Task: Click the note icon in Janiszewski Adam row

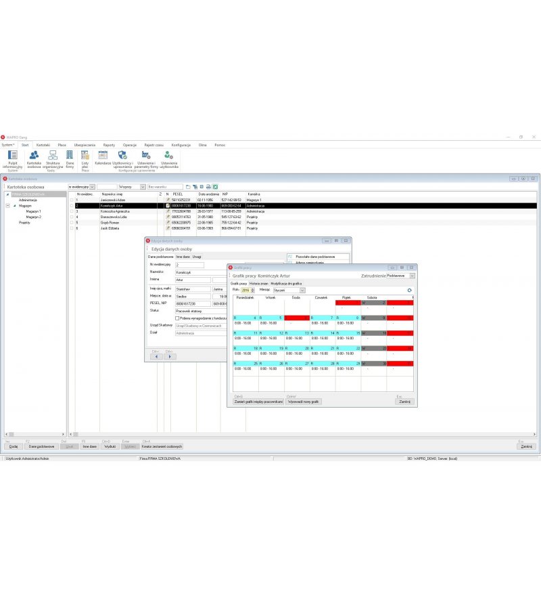Action: (168, 200)
